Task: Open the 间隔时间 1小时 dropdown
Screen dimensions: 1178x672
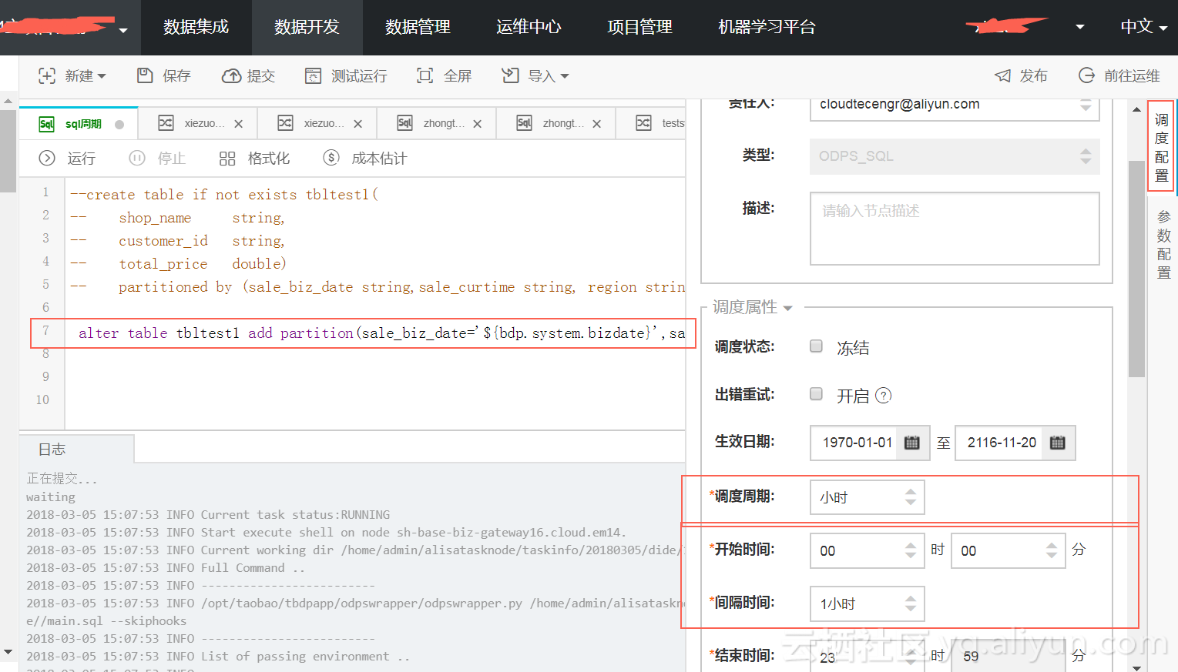Action: pos(867,603)
